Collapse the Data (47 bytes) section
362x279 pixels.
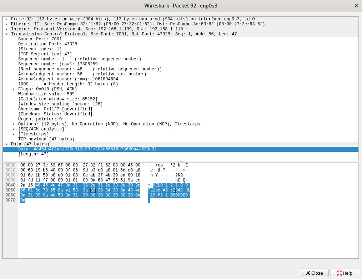tap(6, 144)
